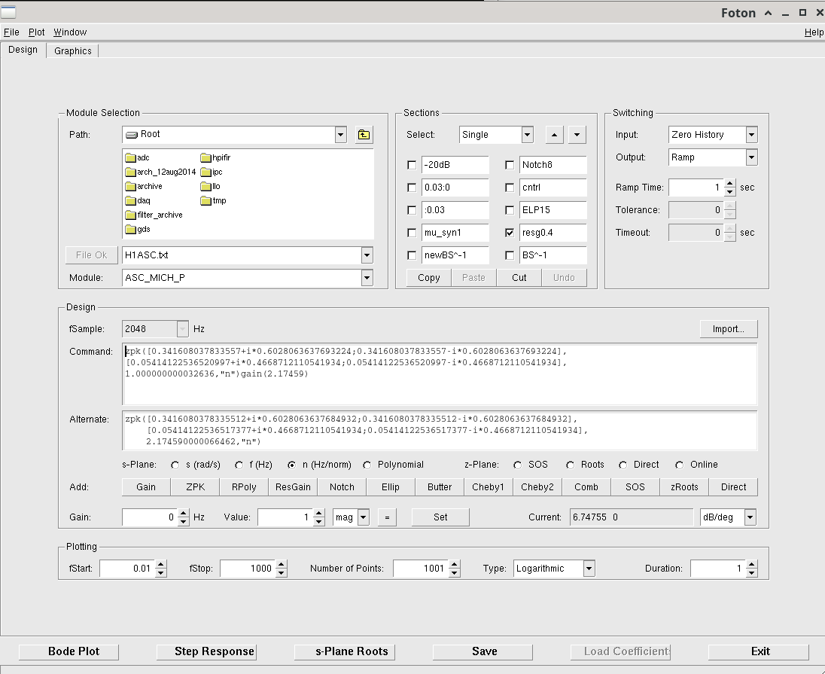Open the filter_archive folder
The image size is (825, 674).
(154, 215)
